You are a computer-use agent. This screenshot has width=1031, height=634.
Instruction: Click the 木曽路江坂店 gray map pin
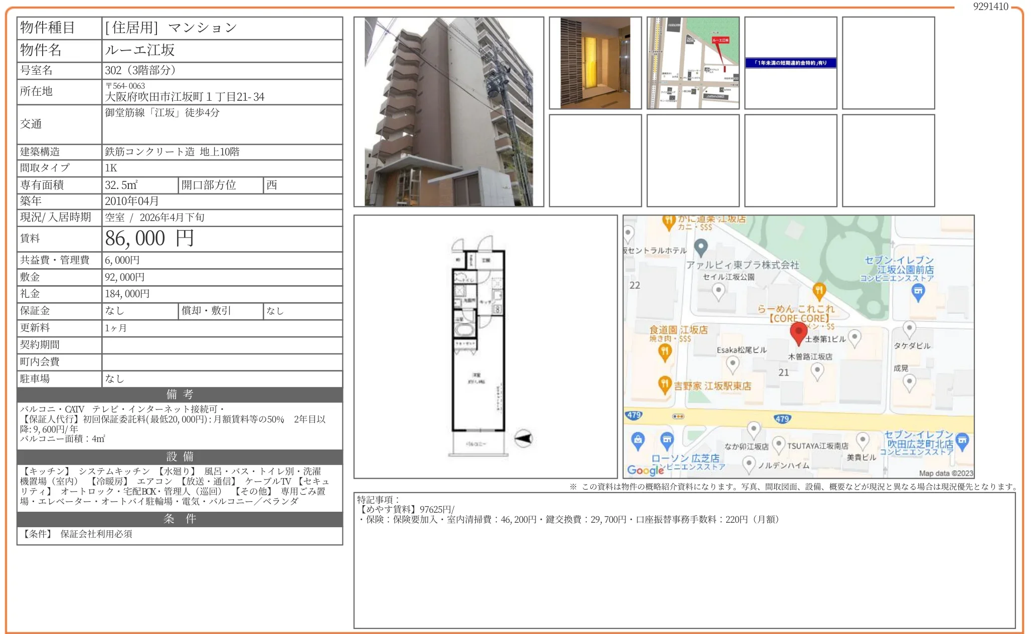click(x=817, y=371)
